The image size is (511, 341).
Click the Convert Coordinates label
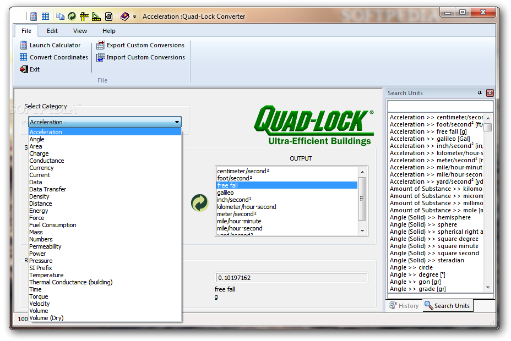point(59,57)
